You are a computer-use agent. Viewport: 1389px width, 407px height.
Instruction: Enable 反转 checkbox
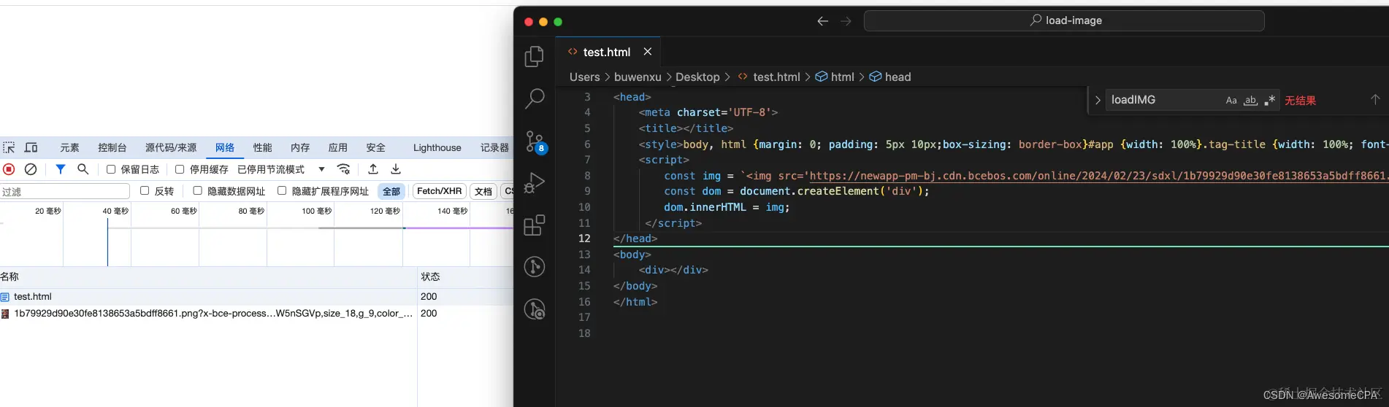coord(145,190)
